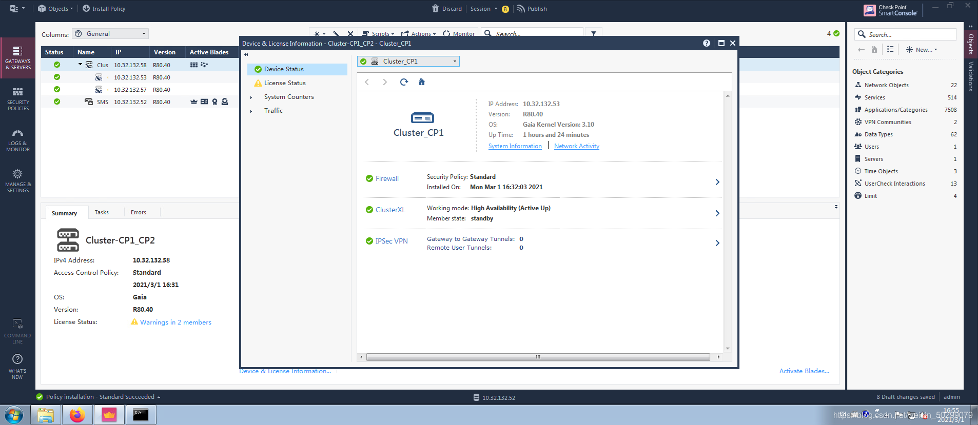Expand Firewall details with chevron
The height and width of the screenshot is (425, 978).
717,182
